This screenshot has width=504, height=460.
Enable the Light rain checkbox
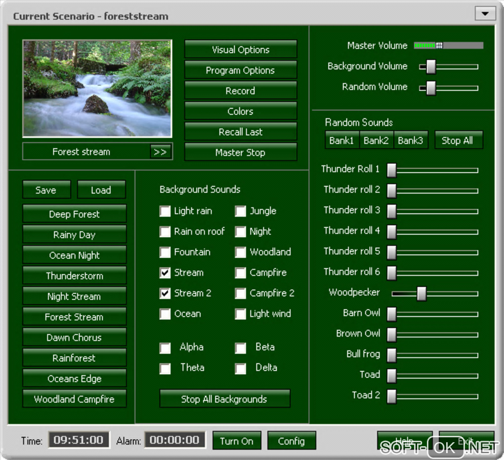pos(165,211)
